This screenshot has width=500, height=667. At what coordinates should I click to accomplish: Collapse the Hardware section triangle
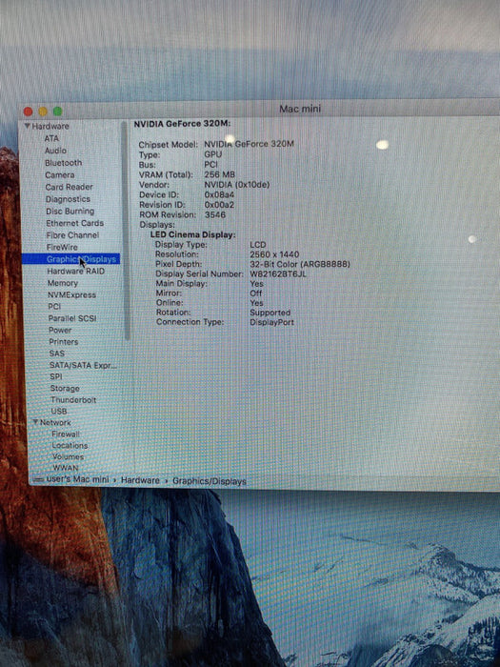[28, 126]
